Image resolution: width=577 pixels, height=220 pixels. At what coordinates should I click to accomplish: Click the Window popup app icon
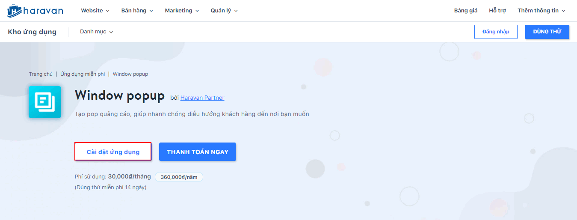pos(45,102)
